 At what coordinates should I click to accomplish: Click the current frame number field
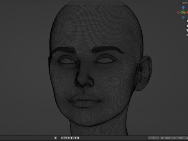(x=154, y=138)
